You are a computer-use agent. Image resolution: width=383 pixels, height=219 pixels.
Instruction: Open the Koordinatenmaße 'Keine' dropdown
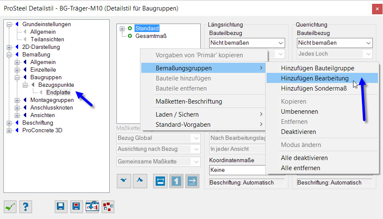pyautogui.click(x=237, y=170)
